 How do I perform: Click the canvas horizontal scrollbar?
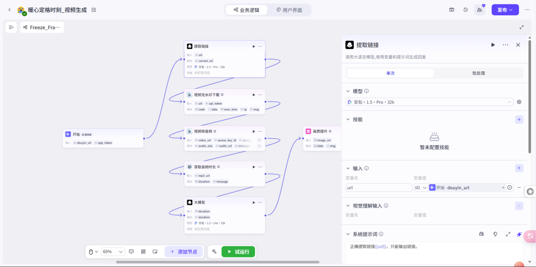pos(218,262)
